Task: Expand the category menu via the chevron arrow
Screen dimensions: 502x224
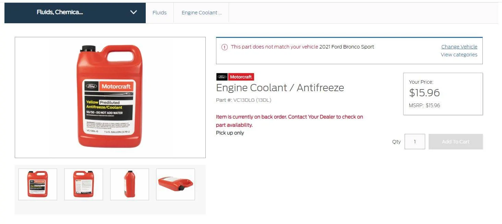Action: point(133,12)
